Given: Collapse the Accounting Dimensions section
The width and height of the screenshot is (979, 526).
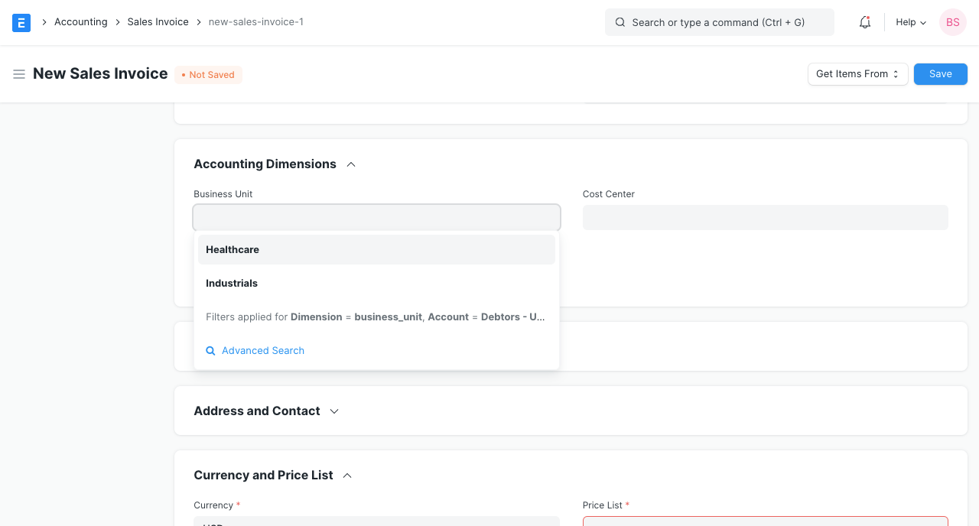Looking at the screenshot, I should click(x=350, y=164).
